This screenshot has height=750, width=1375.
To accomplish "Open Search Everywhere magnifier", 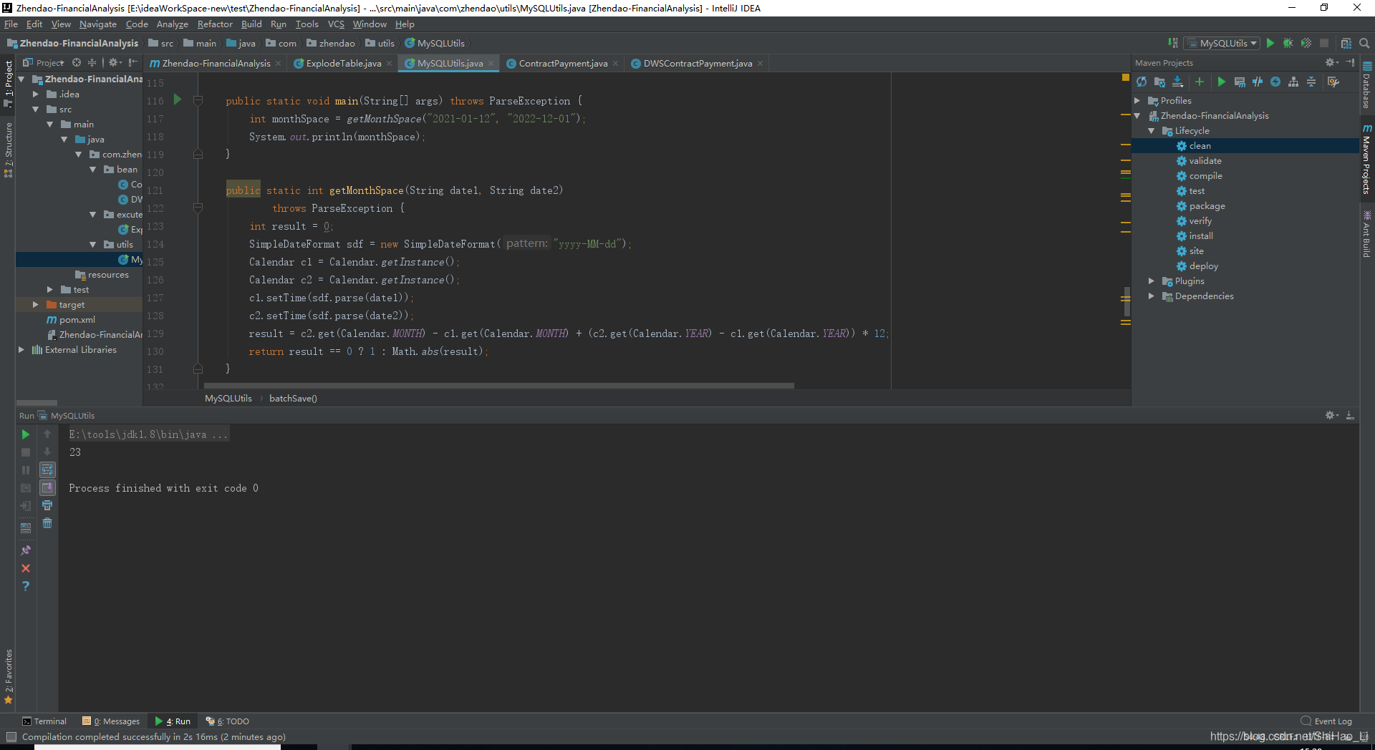I will click(x=1364, y=43).
